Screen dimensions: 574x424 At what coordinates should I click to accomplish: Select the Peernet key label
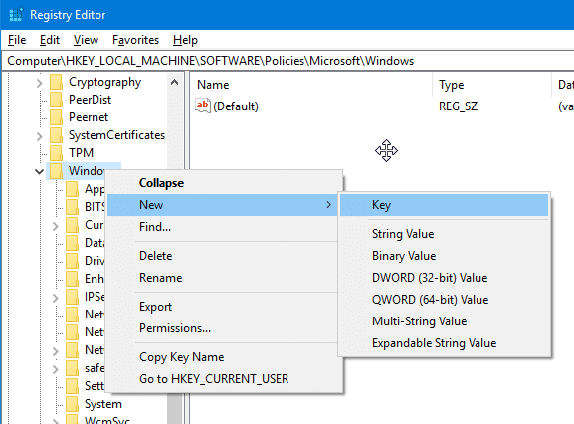[89, 117]
